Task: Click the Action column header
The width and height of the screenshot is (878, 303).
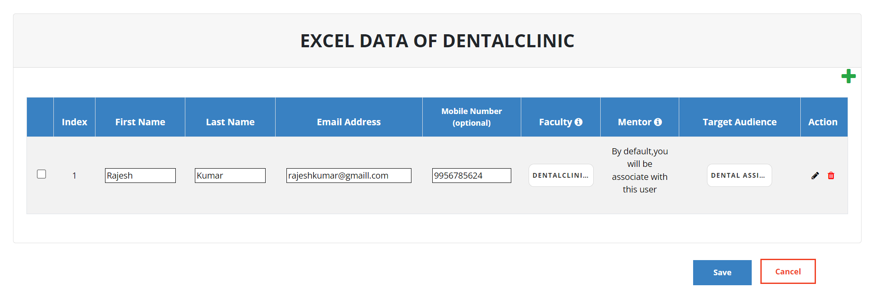Action: click(x=823, y=122)
